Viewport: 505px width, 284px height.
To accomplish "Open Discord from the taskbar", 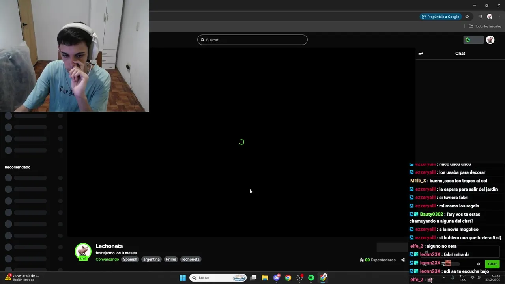I will click(x=277, y=278).
